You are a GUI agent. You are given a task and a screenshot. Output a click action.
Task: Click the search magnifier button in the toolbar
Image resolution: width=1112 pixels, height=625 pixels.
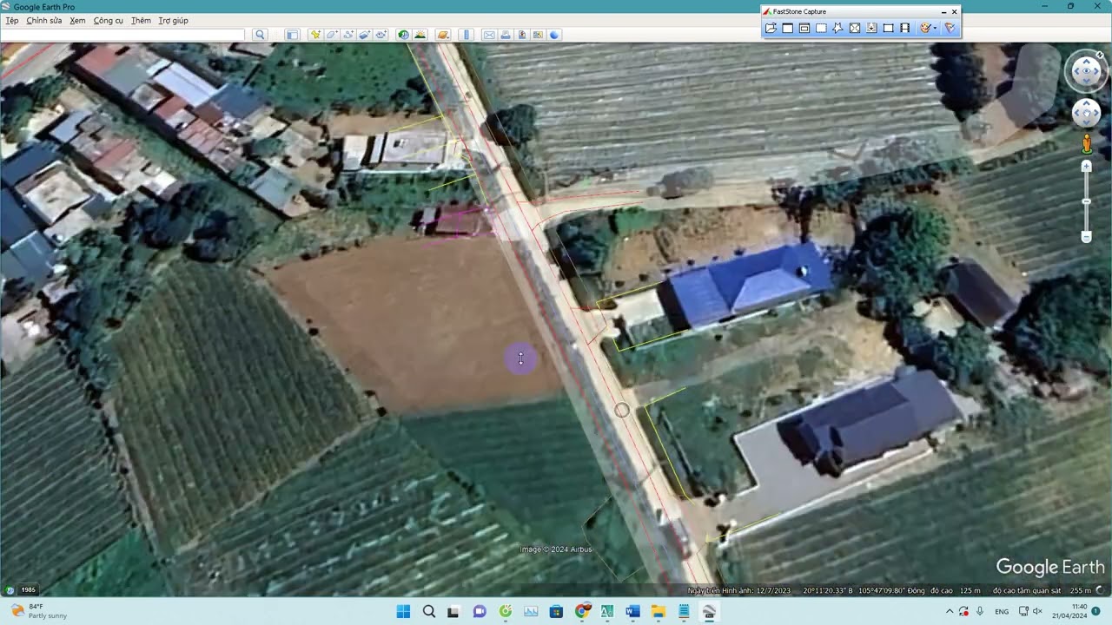[260, 35]
